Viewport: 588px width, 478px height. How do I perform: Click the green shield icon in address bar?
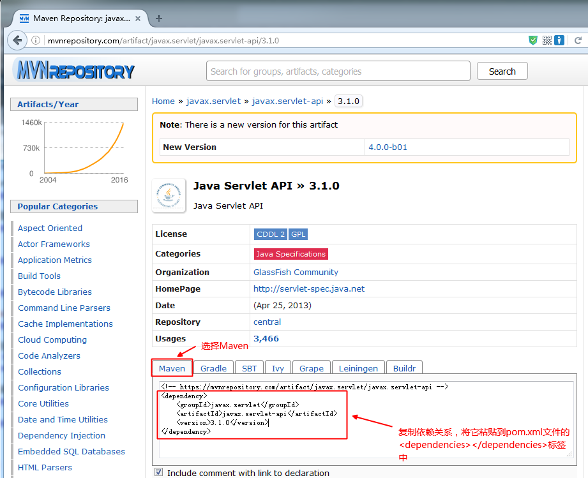(533, 40)
